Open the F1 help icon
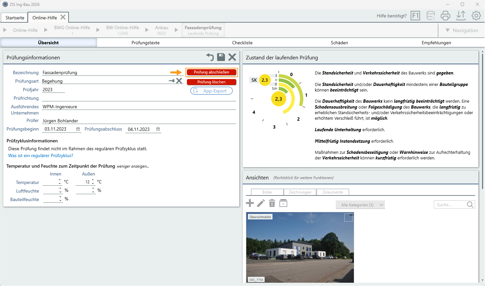Image resolution: width=485 pixels, height=286 pixels. 415,15
